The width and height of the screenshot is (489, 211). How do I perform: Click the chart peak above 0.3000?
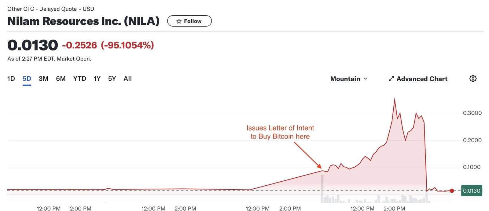pyautogui.click(x=395, y=99)
